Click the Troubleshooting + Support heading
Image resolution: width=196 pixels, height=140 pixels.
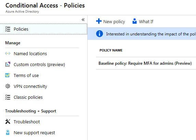(x=31, y=111)
